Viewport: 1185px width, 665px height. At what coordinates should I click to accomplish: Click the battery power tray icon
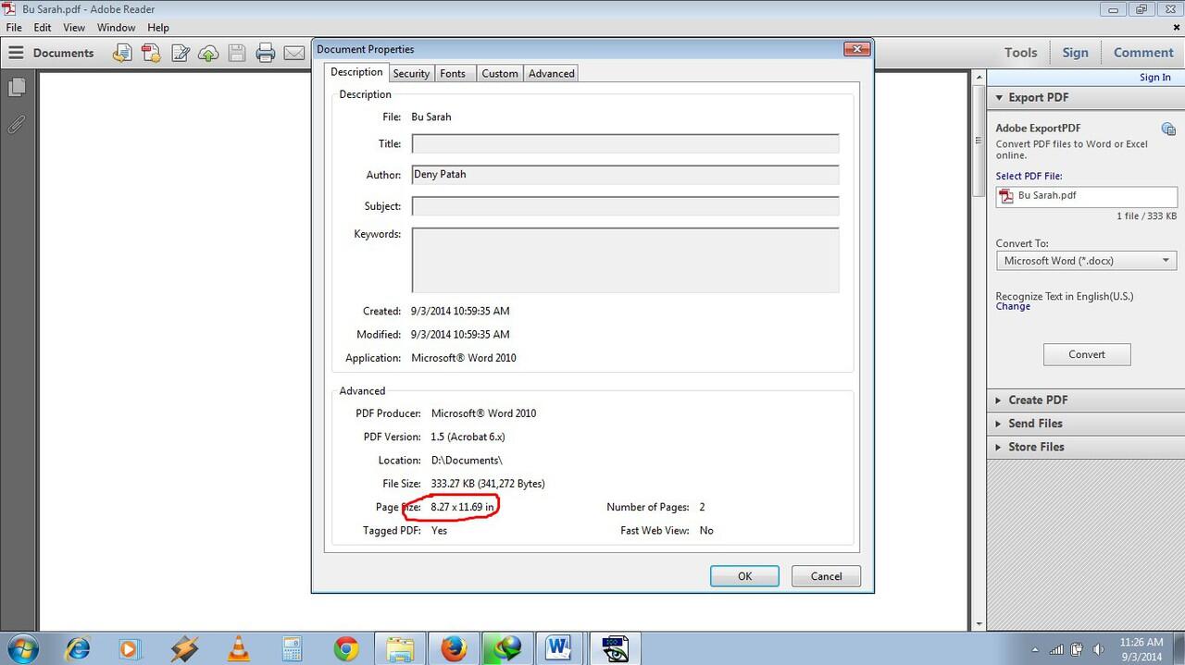click(x=1078, y=649)
